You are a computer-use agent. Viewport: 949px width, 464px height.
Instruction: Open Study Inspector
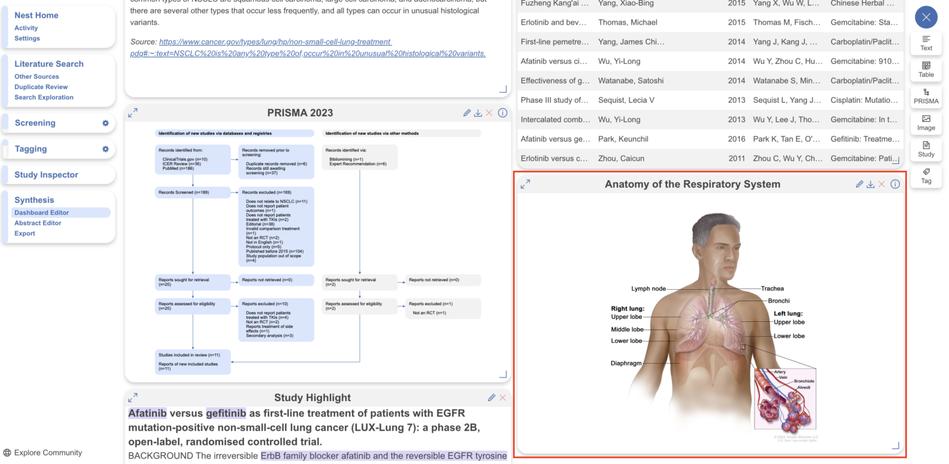coord(46,175)
